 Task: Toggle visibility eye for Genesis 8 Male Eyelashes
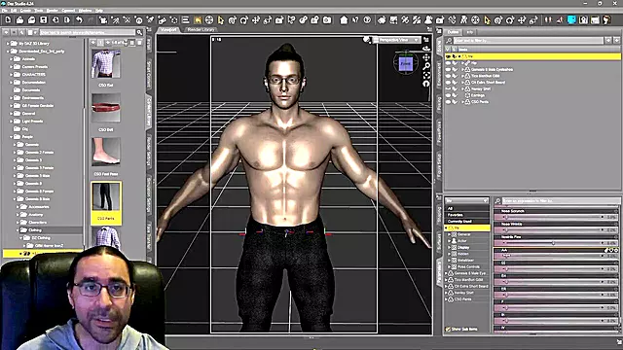point(448,69)
